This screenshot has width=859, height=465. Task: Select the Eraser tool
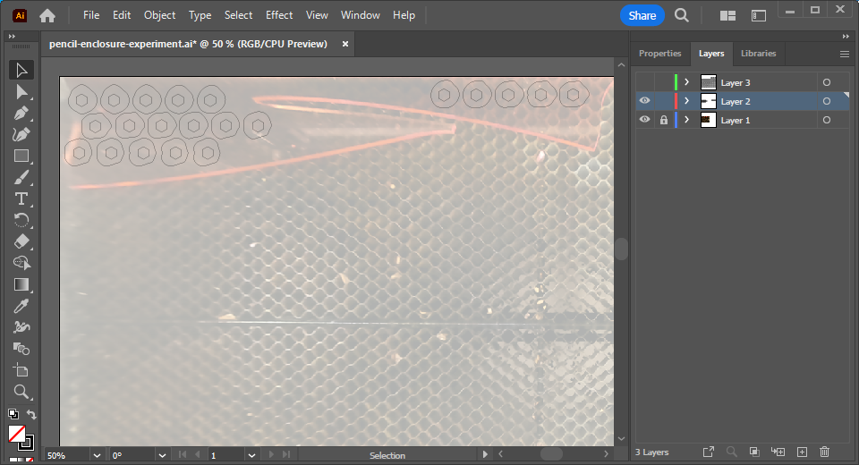point(21,241)
